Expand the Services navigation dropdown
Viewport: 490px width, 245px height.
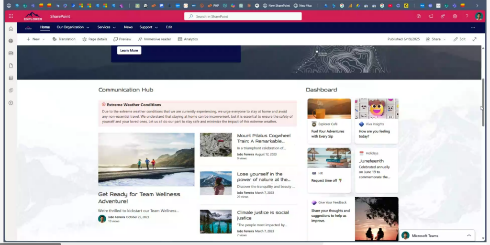pos(107,27)
